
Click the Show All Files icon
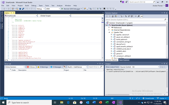click(x=132, y=16)
